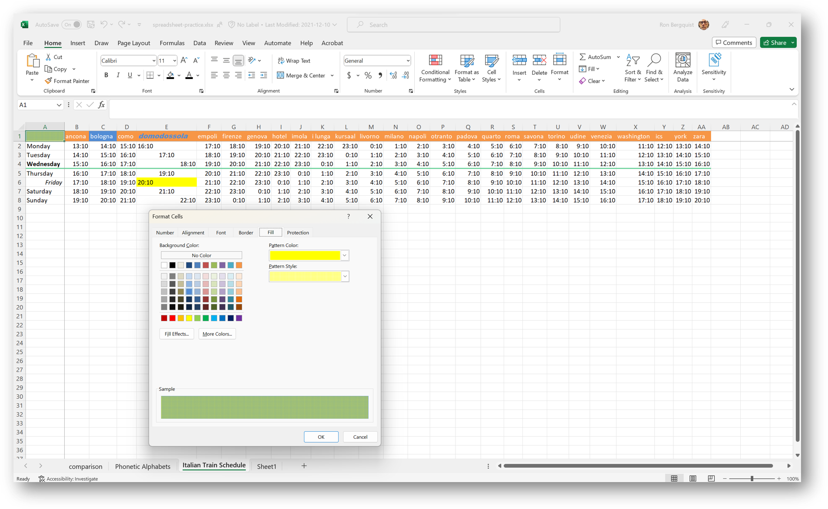Increase decimal places with the icon

pos(393,75)
